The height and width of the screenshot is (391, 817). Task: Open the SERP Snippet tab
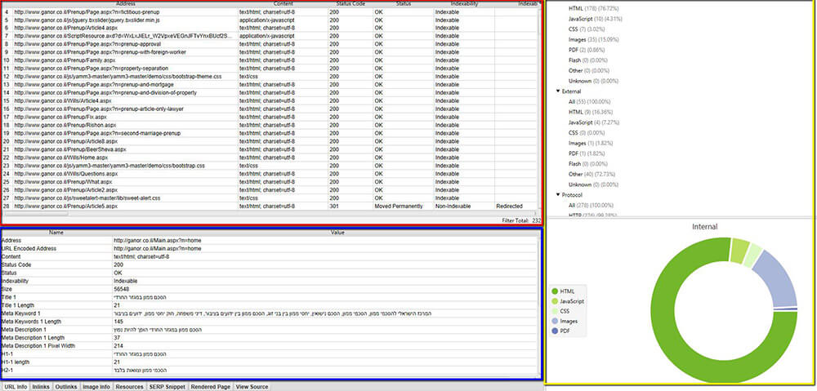[x=167, y=387]
